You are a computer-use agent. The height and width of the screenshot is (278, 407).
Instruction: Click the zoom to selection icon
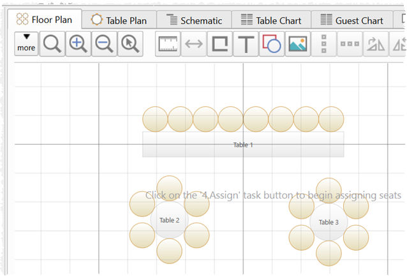[x=130, y=44]
